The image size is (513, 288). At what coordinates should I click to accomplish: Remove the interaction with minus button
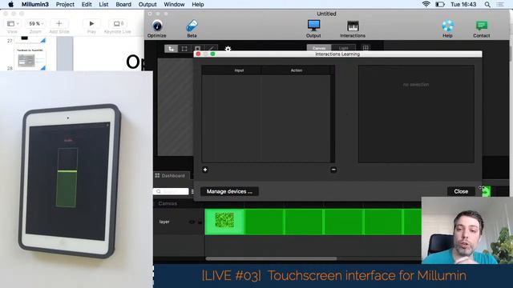point(333,170)
